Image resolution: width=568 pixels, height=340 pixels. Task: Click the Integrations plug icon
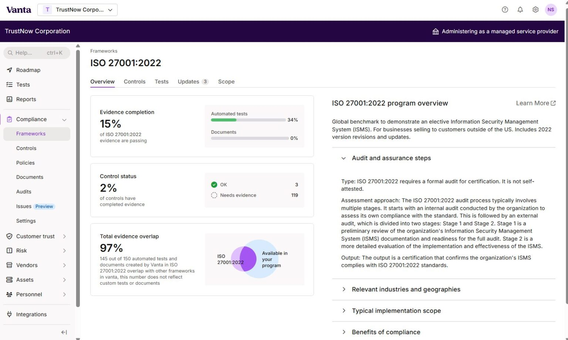[x=10, y=314]
